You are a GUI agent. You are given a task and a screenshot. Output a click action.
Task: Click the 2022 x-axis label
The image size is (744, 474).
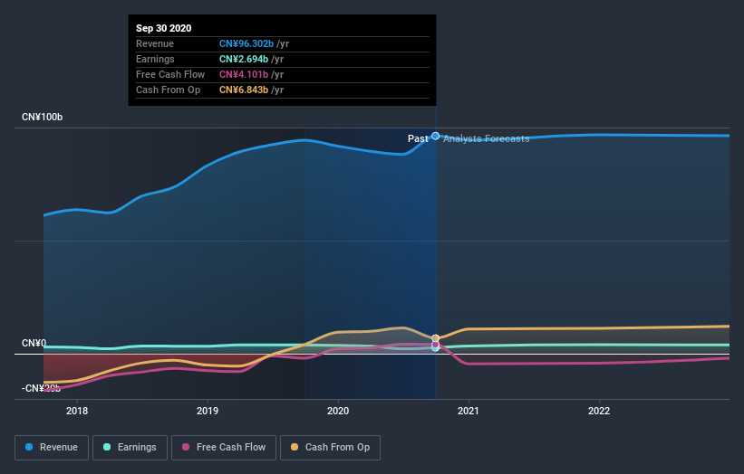pos(599,411)
